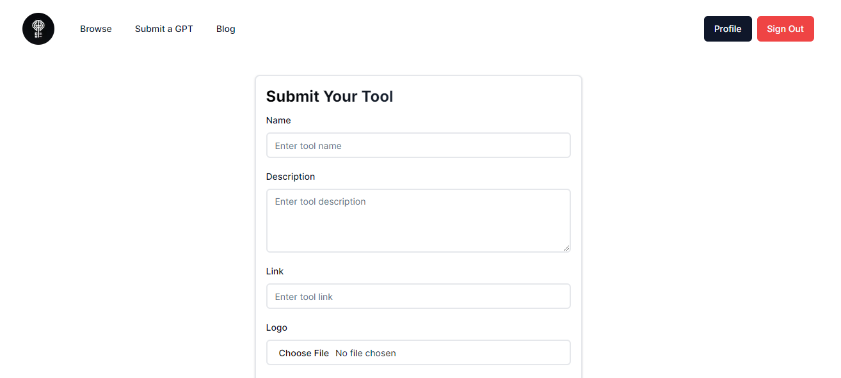Screen dimensions: 841x378
Task: Click the site logo icon
Action: pos(38,29)
